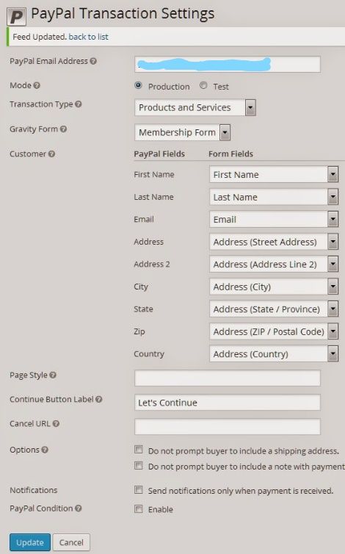Screen dimensions: 345x554
Task: Click the Address 2 PayPal field label
Action: [x=152, y=265]
